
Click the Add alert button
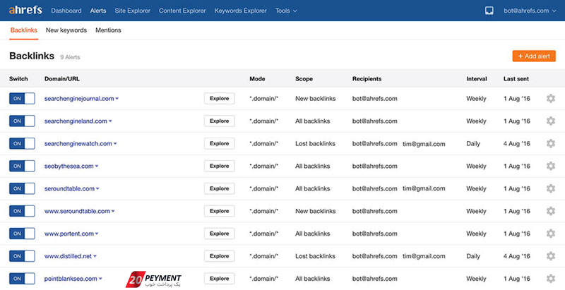tap(534, 56)
